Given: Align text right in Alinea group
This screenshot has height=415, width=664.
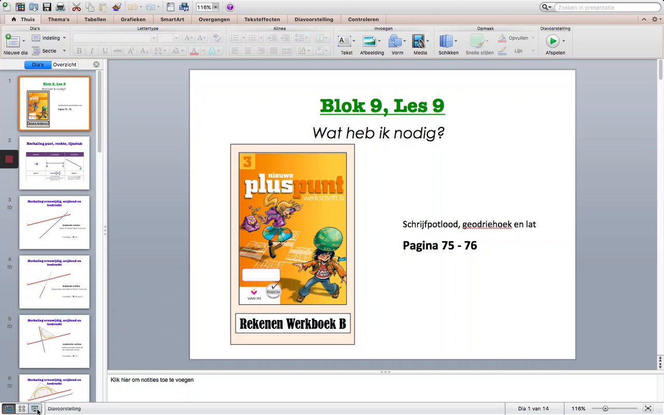Looking at the screenshot, I should (261, 51).
